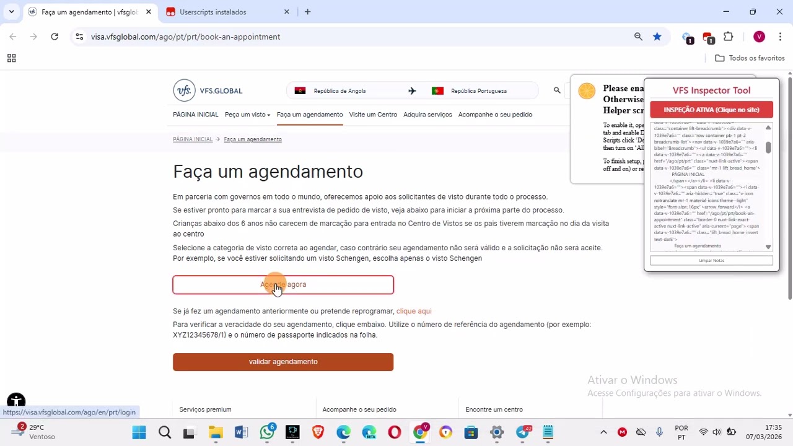Open the Extensions puzzle icon
This screenshot has height=446, width=793.
click(x=729, y=37)
